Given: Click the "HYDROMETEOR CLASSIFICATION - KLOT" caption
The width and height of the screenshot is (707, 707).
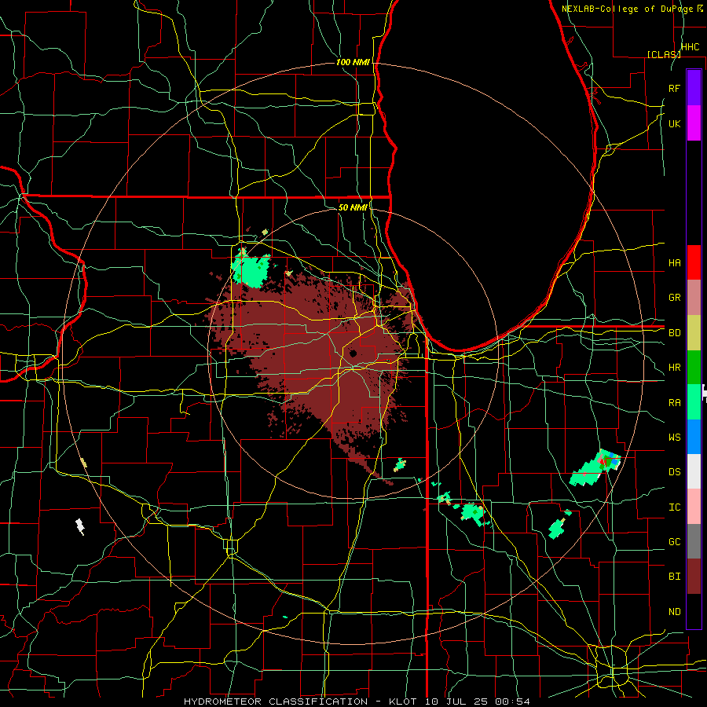Looking at the screenshot, I should [302, 702].
